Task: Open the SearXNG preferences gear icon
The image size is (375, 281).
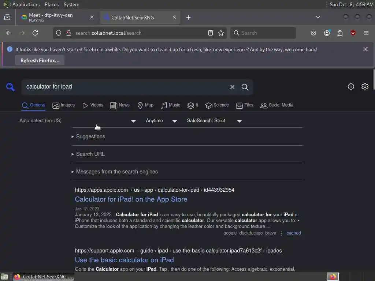Action: click(x=365, y=86)
